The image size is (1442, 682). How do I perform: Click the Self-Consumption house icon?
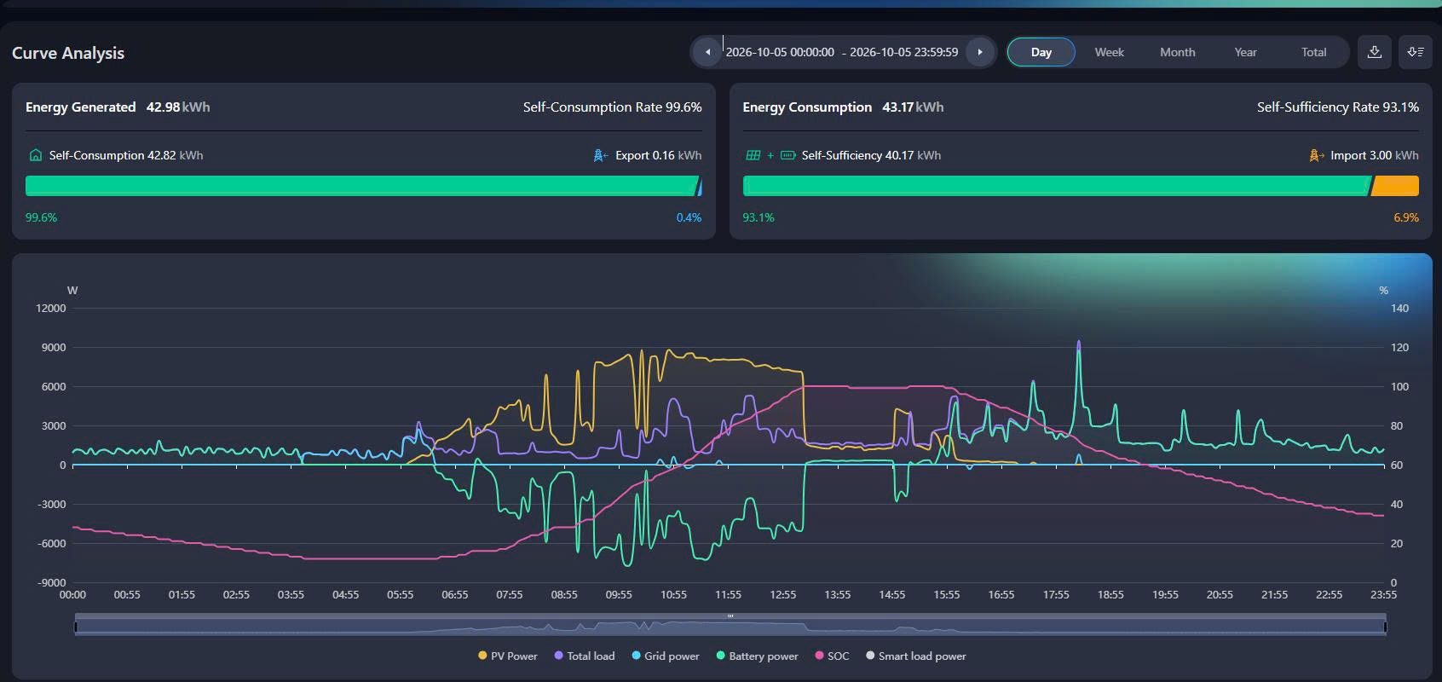click(36, 155)
